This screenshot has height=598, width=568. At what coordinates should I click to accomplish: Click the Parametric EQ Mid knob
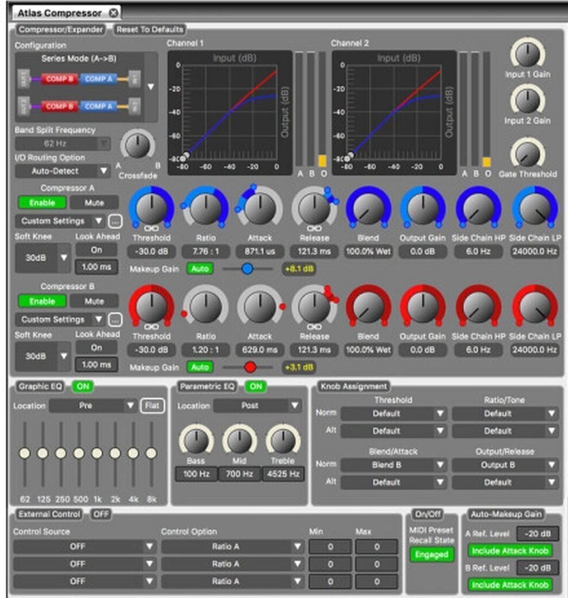coord(239,440)
